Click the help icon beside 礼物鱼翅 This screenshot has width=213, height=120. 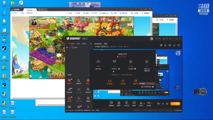point(135,69)
